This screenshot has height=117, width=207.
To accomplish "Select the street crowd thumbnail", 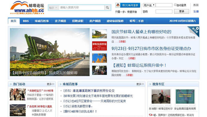I will pyautogui.click(x=99, y=70).
